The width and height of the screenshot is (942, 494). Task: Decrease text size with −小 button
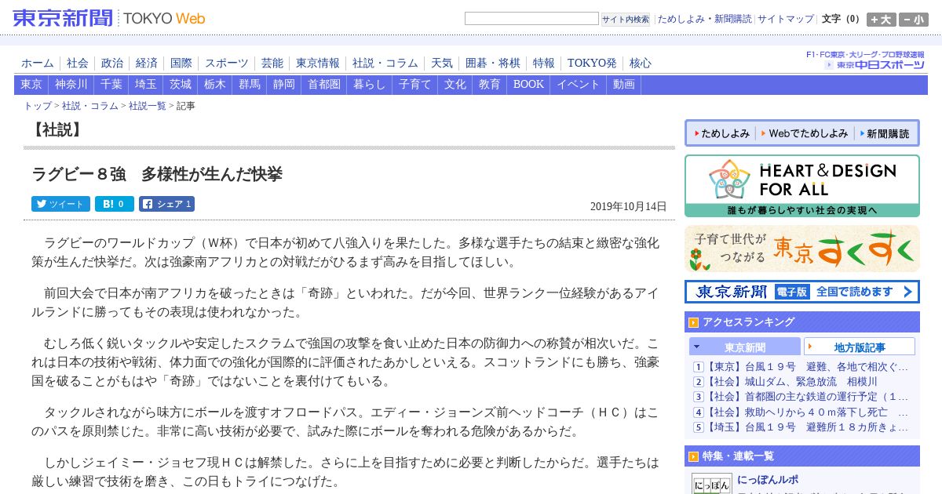tap(914, 20)
